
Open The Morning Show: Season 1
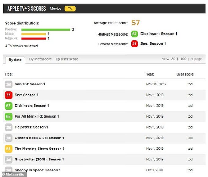[x=39, y=149]
